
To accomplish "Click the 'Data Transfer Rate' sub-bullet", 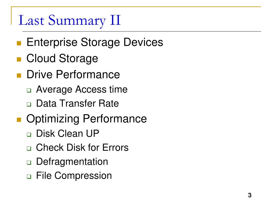I will click(x=78, y=103).
